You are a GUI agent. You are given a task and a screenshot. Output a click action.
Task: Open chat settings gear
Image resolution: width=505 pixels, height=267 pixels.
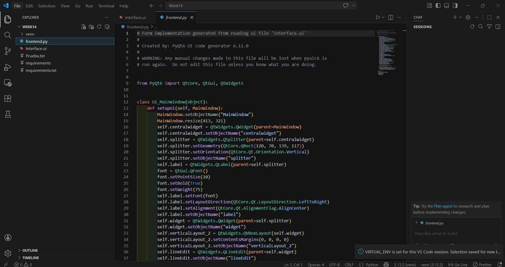[x=468, y=17]
